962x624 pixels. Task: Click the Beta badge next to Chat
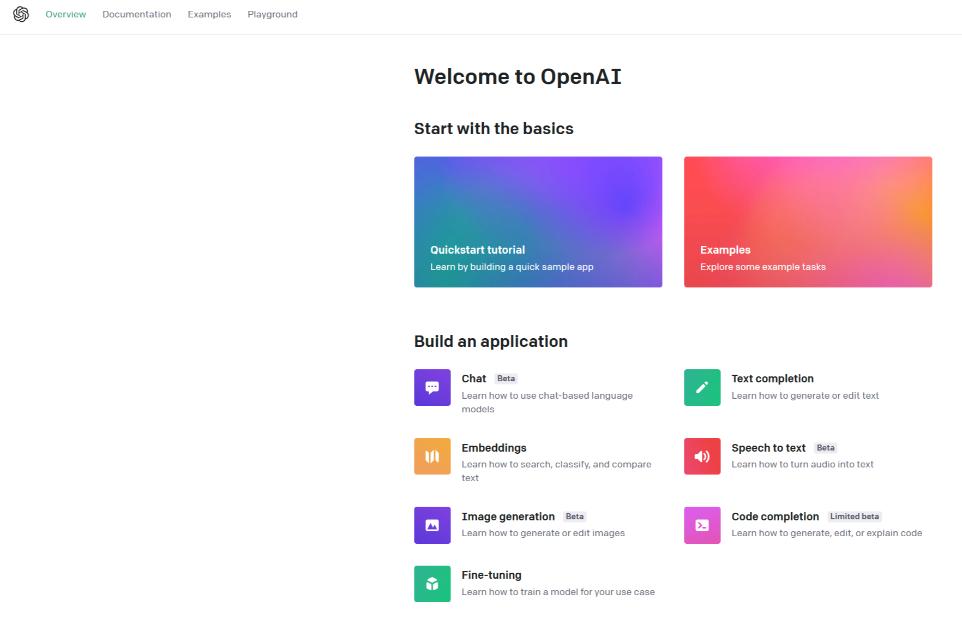(x=506, y=379)
